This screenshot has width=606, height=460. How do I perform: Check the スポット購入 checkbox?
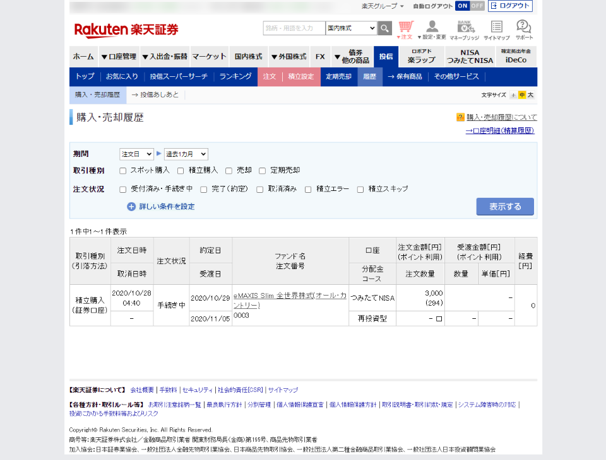tap(123, 171)
